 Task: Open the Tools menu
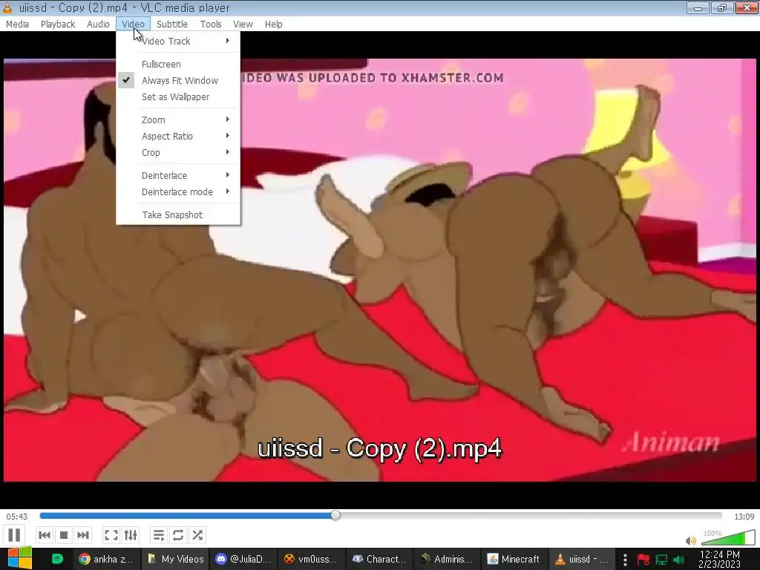click(211, 24)
